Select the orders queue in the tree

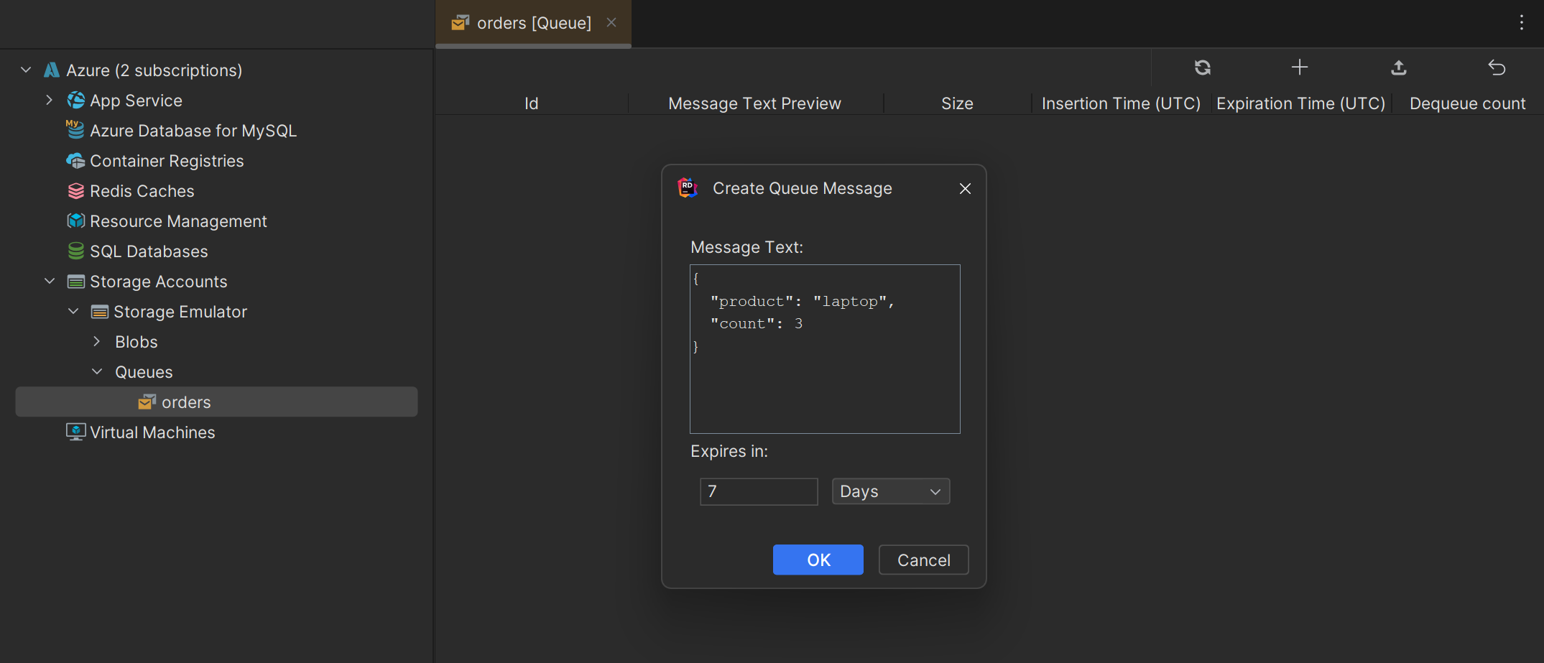[x=185, y=402]
